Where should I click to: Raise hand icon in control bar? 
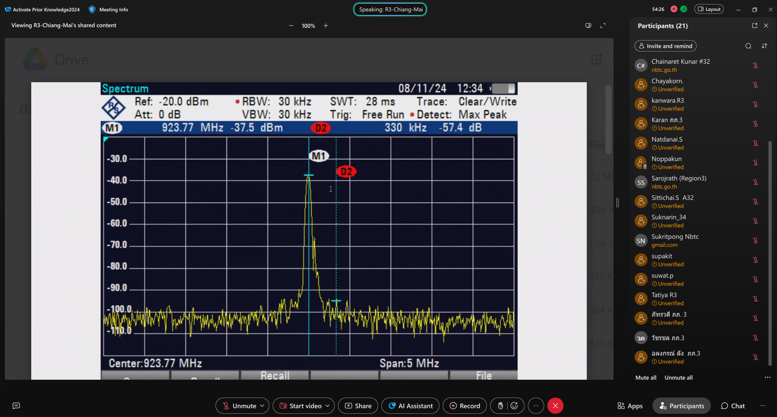coord(501,406)
